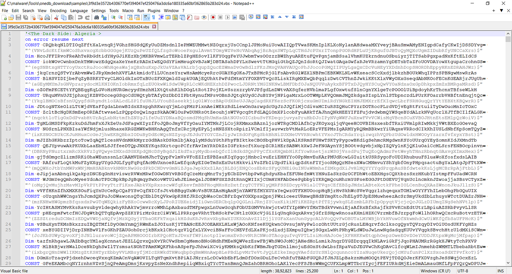Zoom in with magnifier plus icon
This screenshot has height=274, width=512.
click(x=113, y=17)
